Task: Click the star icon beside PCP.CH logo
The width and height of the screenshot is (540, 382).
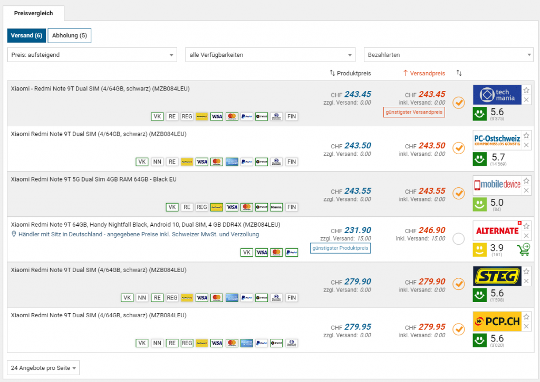Action: pos(526,317)
